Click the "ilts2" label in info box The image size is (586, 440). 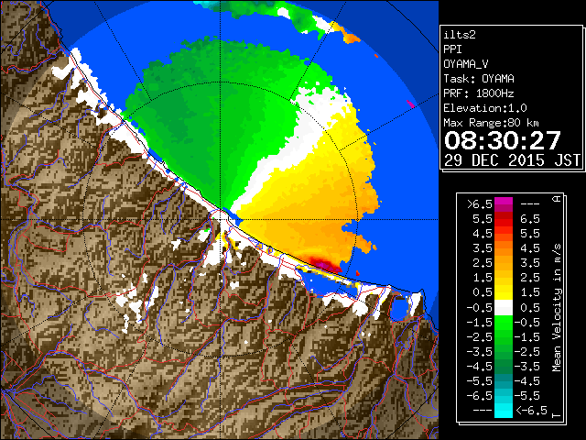click(460, 35)
